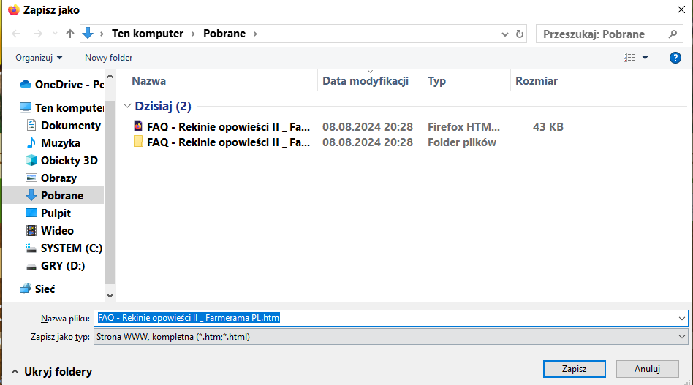Click the yellow folder icon of FAQ
The height and width of the screenshot is (385, 693).
pos(138,142)
